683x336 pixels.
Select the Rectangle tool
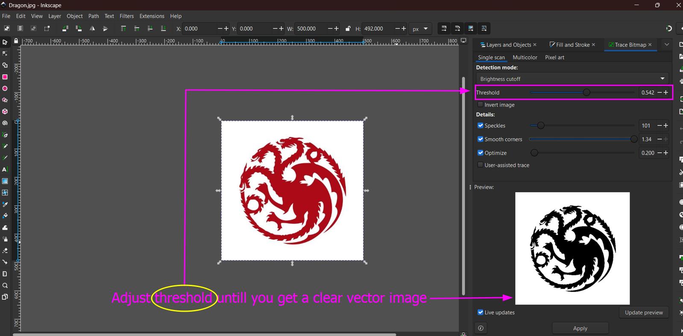[x=5, y=77]
